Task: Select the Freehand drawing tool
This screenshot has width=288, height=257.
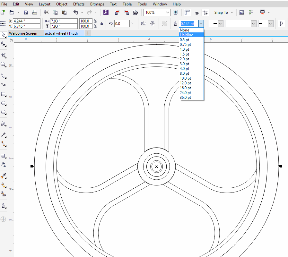Action: [x=3, y=76]
